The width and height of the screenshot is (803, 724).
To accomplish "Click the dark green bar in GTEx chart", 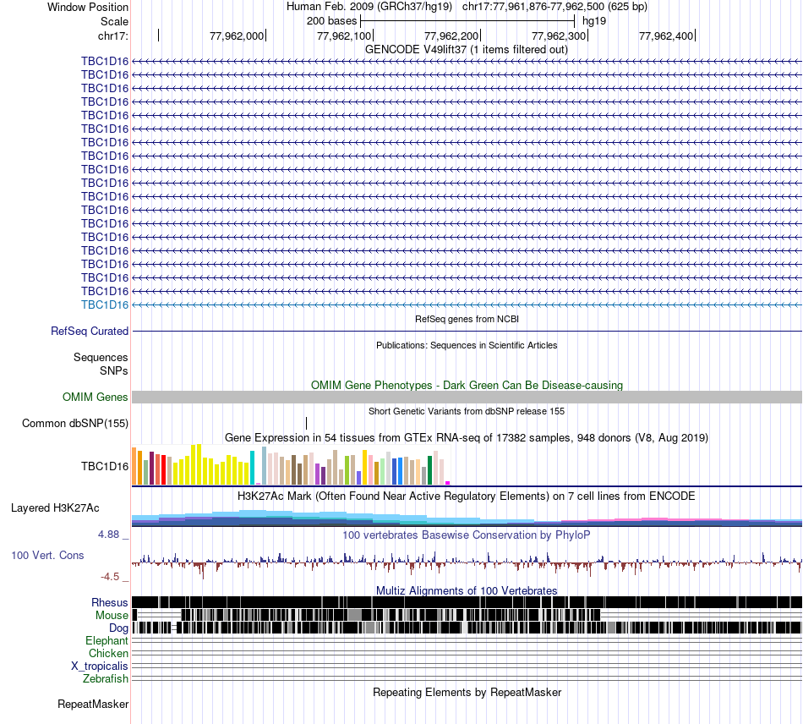I will click(x=429, y=470).
